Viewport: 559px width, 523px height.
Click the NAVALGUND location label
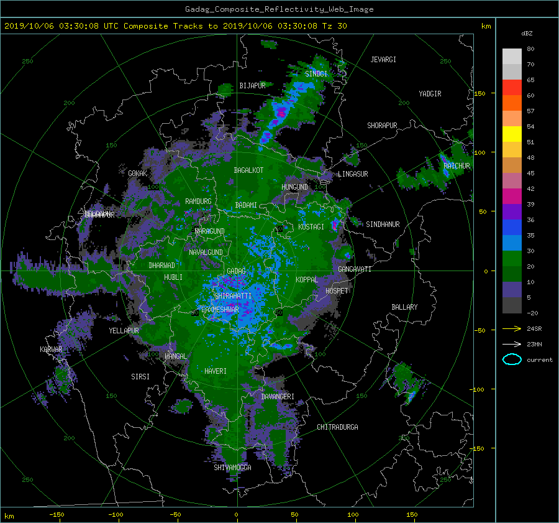pos(206,252)
